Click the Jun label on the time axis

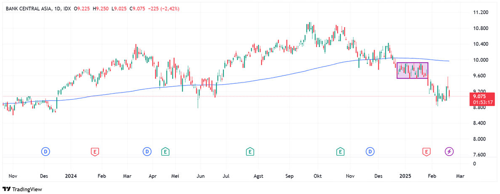click(x=201, y=176)
